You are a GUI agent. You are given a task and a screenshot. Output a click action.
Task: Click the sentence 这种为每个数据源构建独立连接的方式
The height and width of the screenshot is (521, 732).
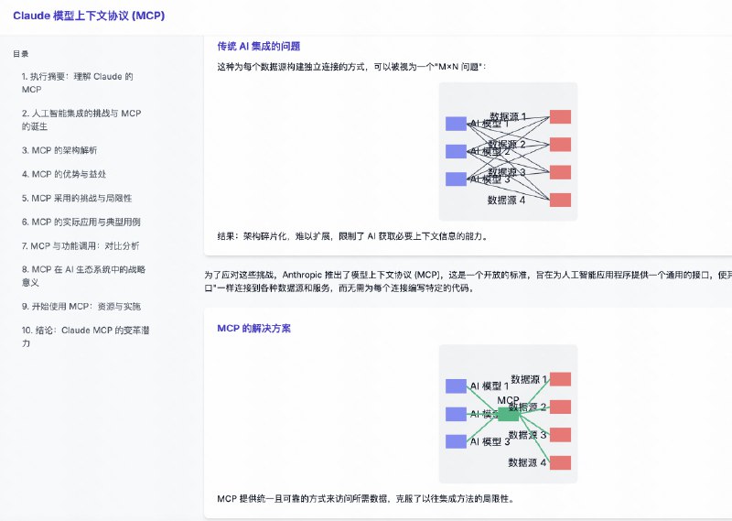tap(352, 67)
